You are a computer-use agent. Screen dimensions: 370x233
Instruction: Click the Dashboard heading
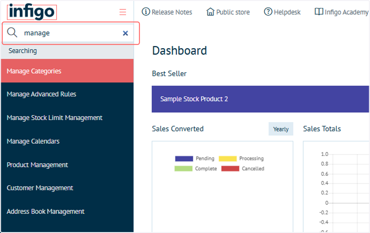(179, 51)
